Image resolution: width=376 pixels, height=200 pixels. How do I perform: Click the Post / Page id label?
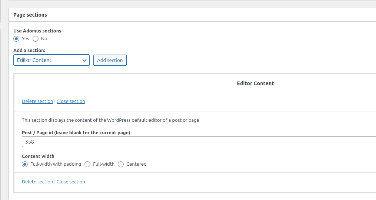coord(76,132)
